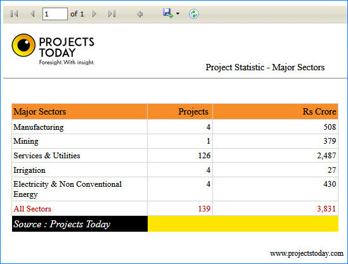This screenshot has height=264, width=348.
Task: Select the Irrigation sector row
Action: [175, 170]
